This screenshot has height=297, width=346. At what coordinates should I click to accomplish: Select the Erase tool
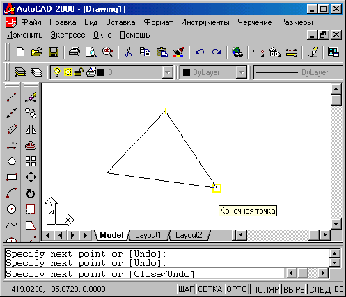31,97
